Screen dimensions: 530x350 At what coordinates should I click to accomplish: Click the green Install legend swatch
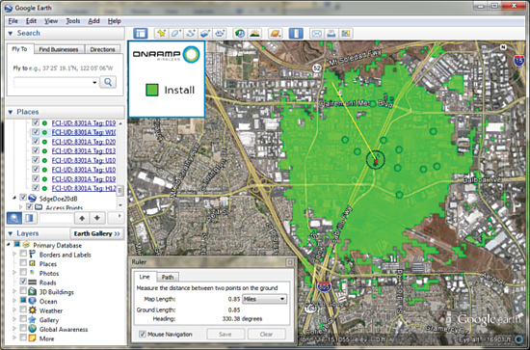[152, 90]
